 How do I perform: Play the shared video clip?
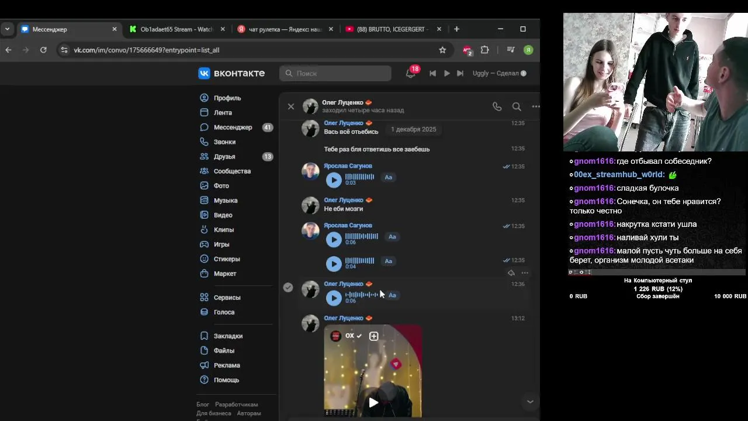pyautogui.click(x=373, y=402)
